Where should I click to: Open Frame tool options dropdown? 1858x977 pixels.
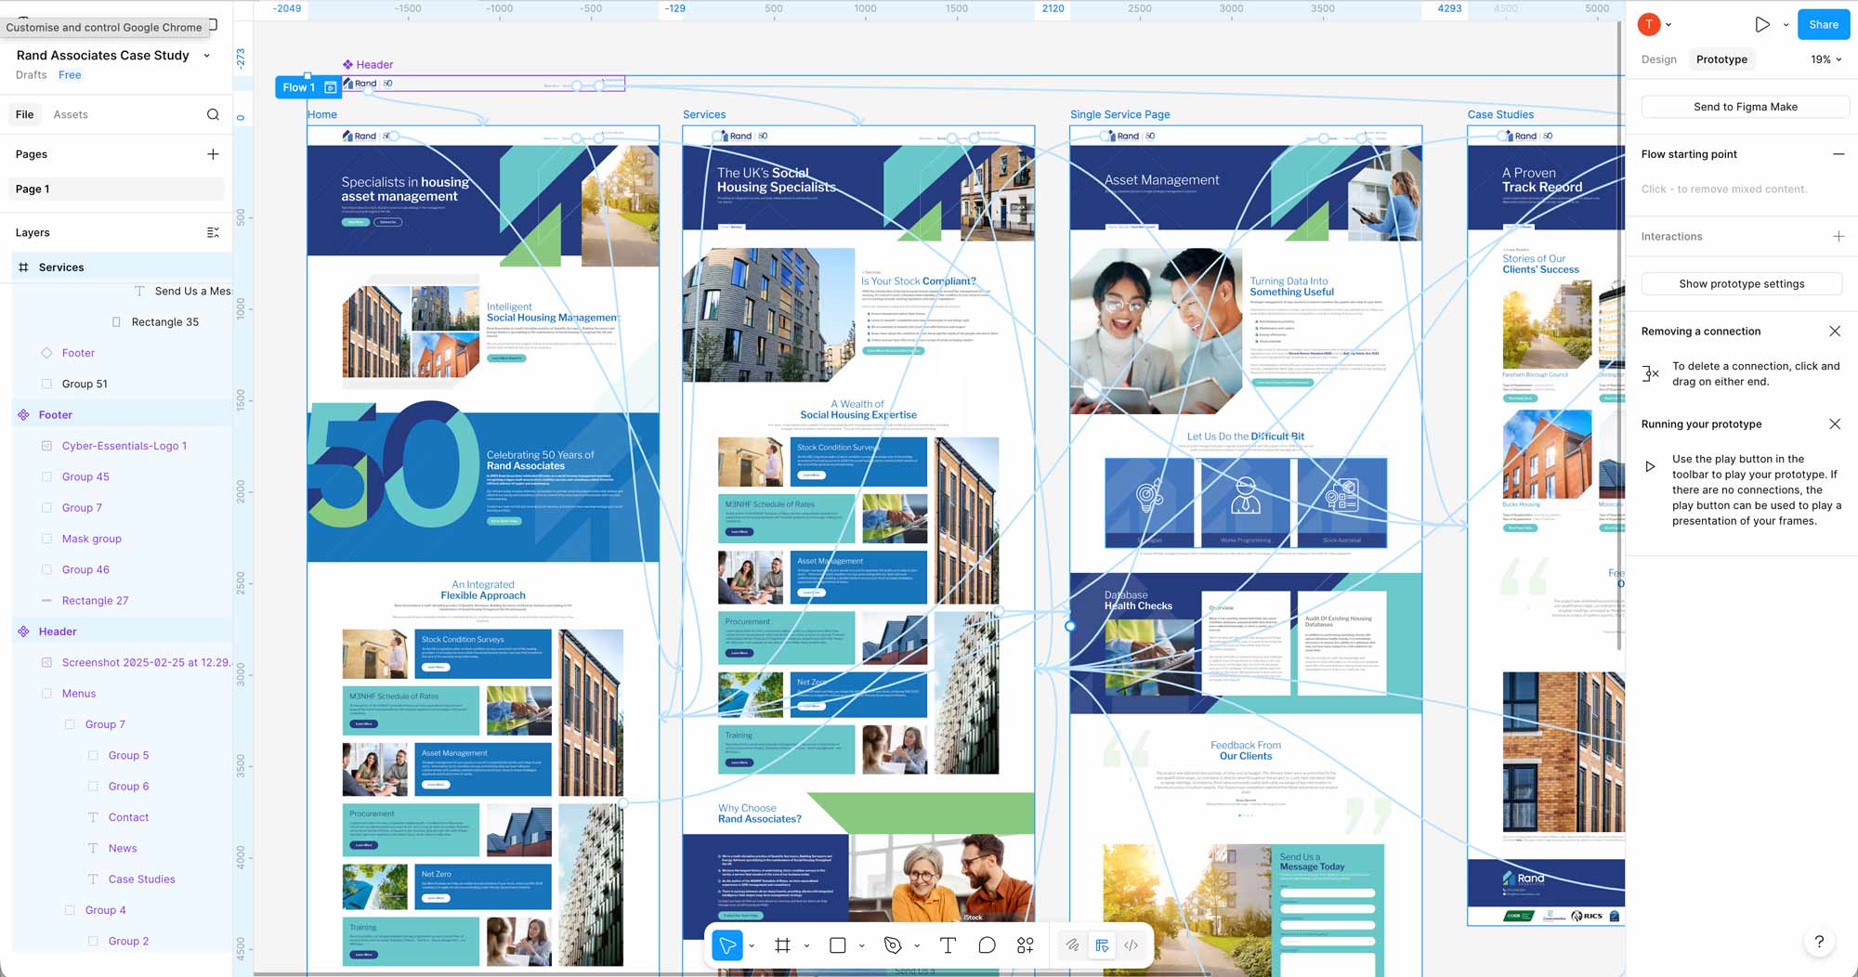[806, 945]
